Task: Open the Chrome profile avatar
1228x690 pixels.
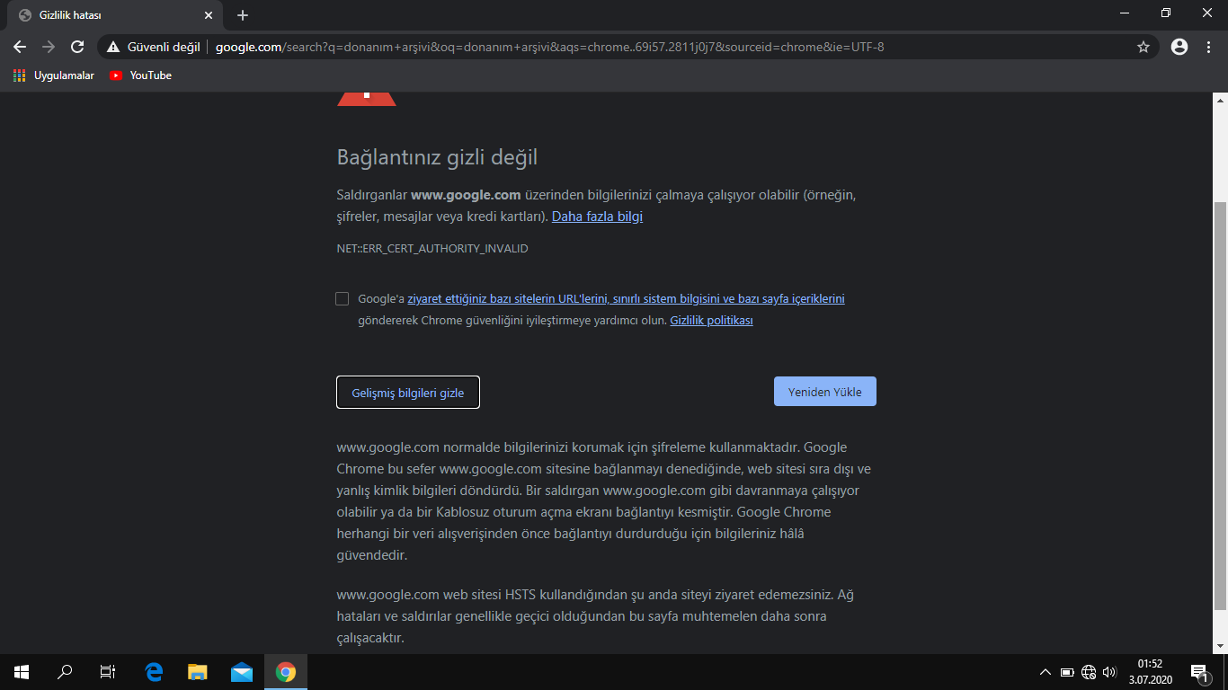Action: pyautogui.click(x=1179, y=47)
